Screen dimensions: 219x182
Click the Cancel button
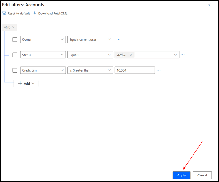(202, 175)
